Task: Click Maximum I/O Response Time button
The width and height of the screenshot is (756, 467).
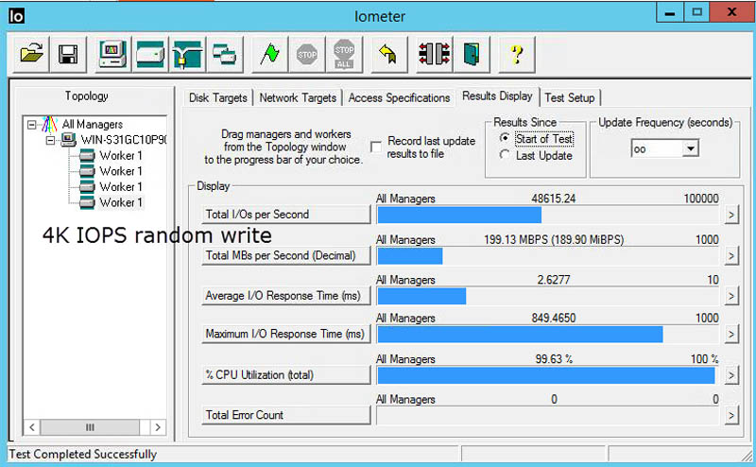Action: click(x=286, y=334)
